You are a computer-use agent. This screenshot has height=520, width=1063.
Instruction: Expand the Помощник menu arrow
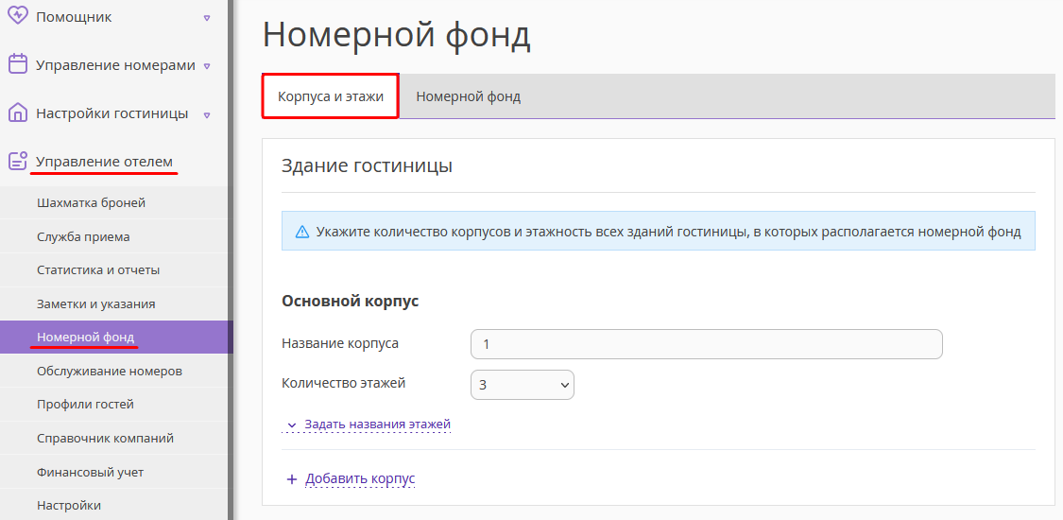pyautogui.click(x=207, y=18)
